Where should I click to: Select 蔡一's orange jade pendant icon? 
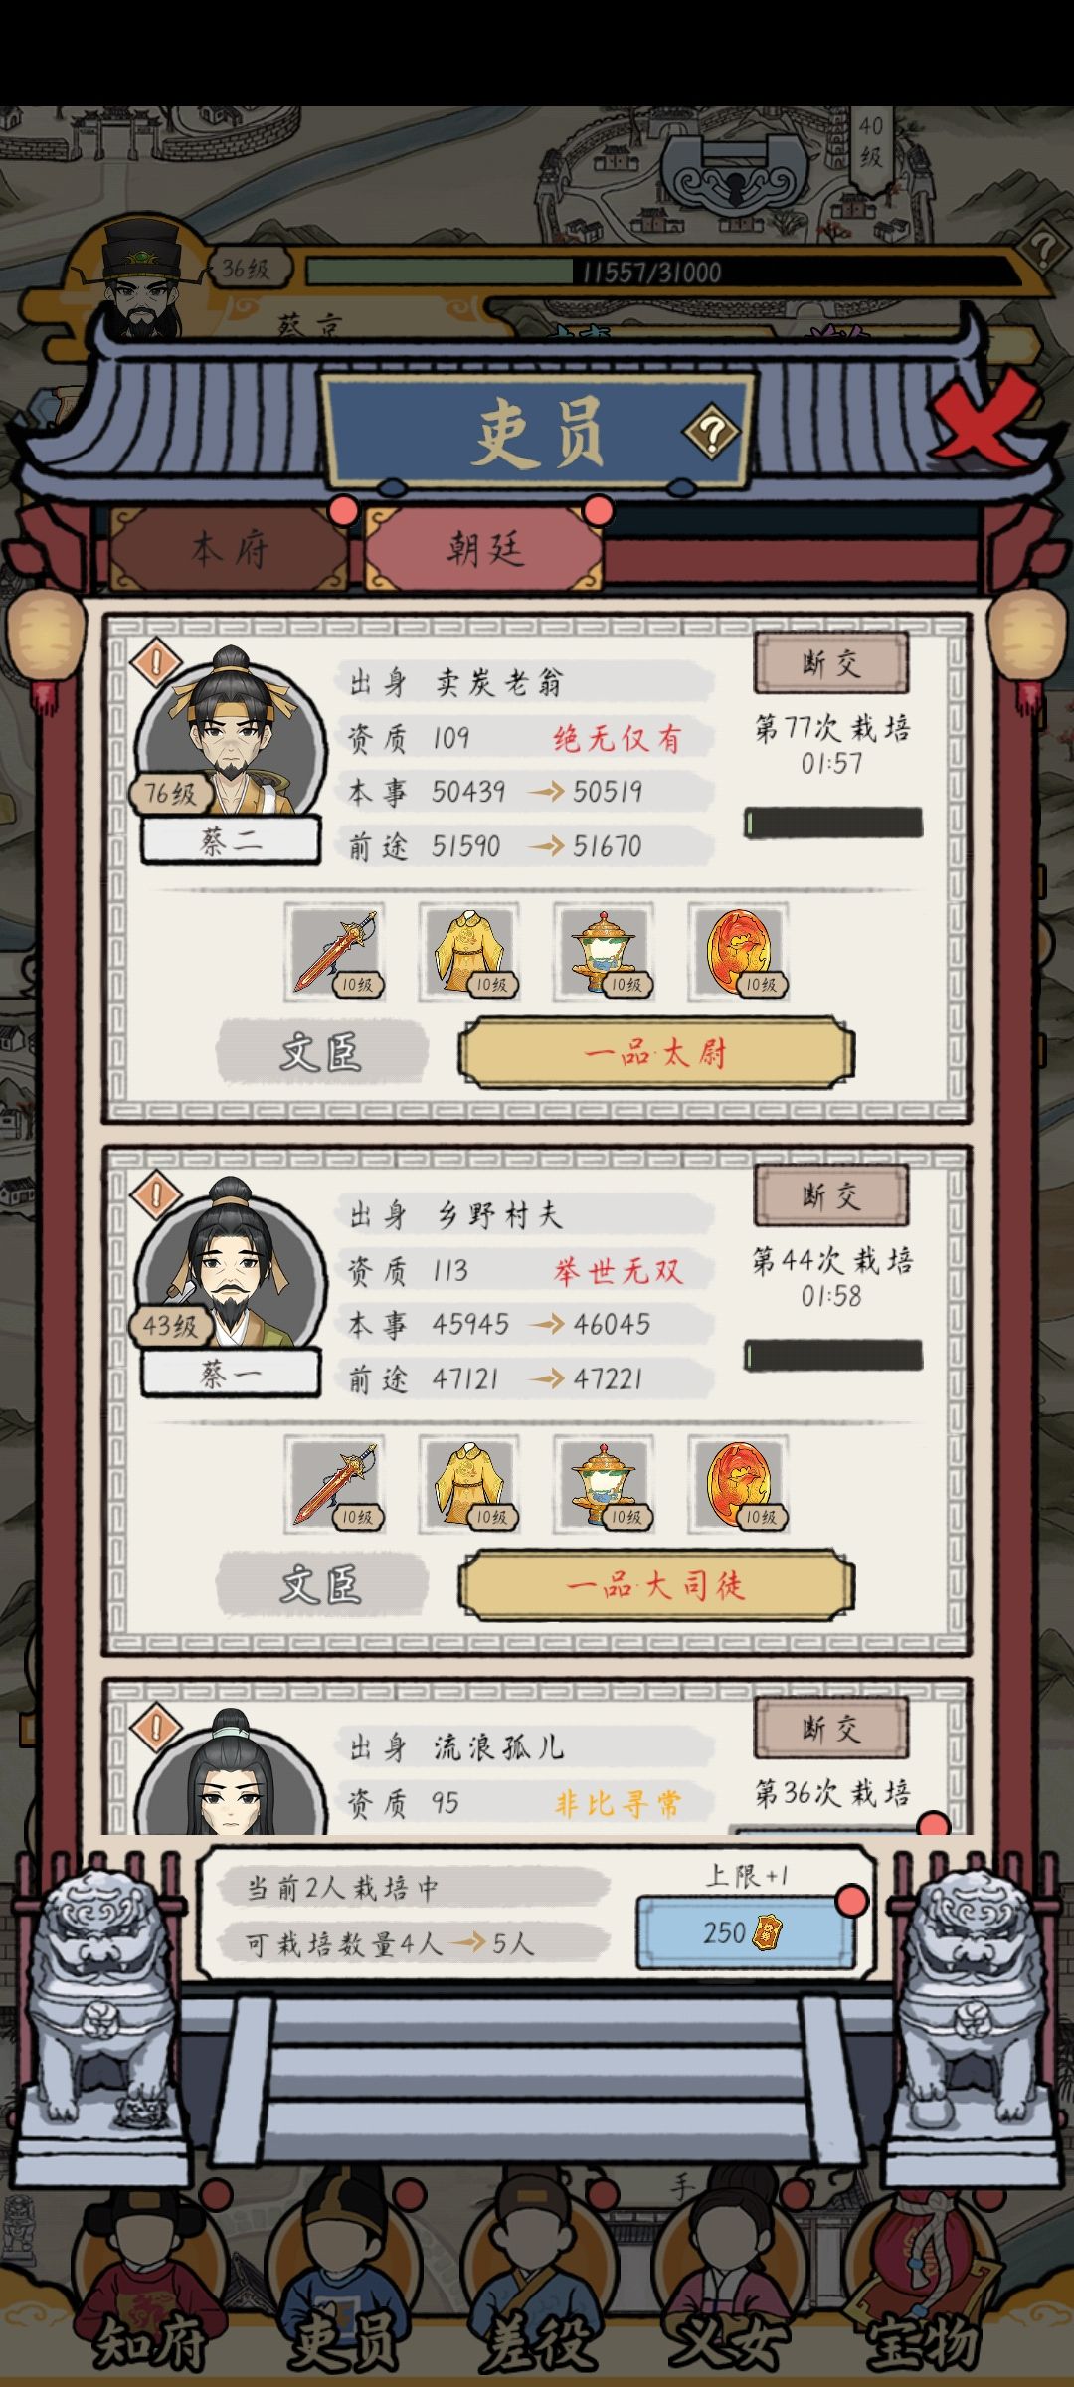[x=738, y=1483]
